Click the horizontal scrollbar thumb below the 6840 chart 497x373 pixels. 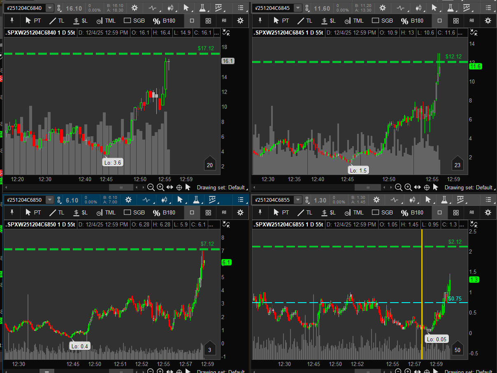(x=120, y=187)
